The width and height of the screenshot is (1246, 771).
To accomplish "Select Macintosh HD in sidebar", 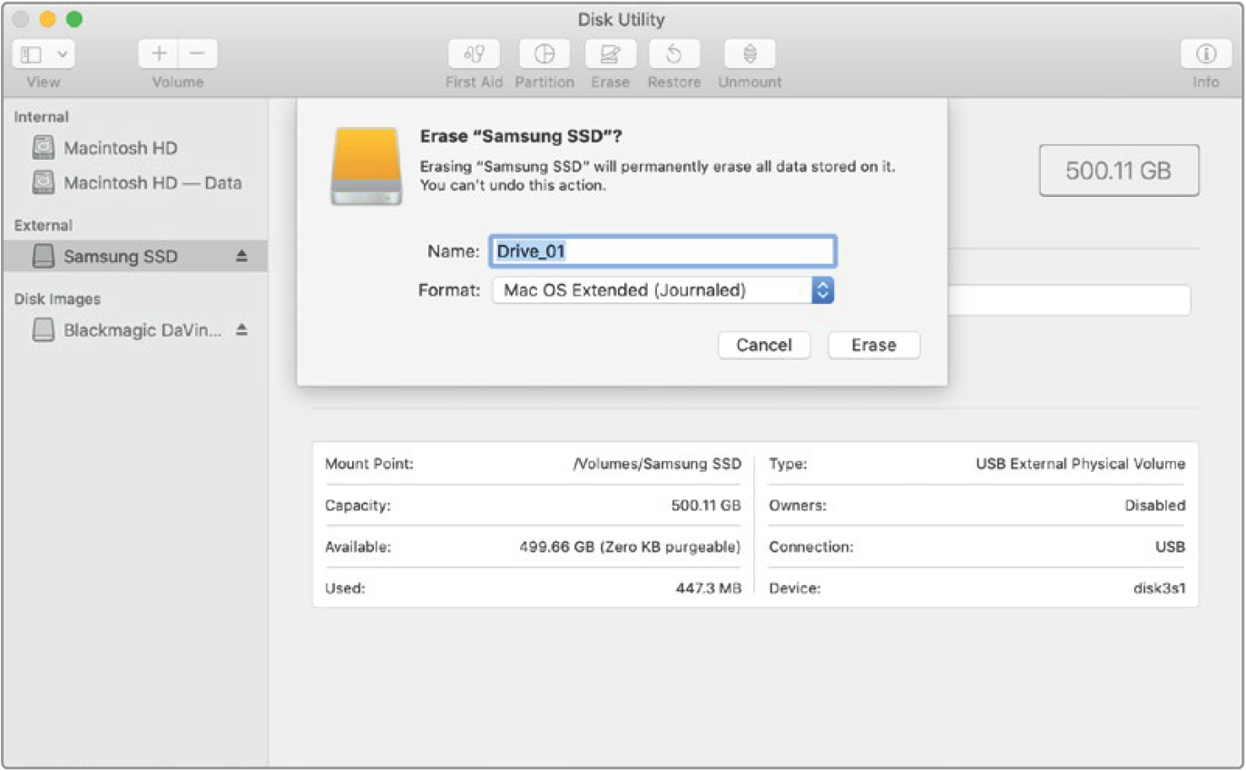I will point(120,148).
